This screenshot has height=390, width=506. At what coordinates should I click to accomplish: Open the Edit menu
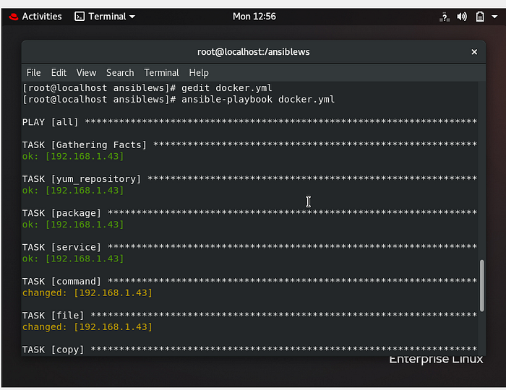(x=59, y=73)
